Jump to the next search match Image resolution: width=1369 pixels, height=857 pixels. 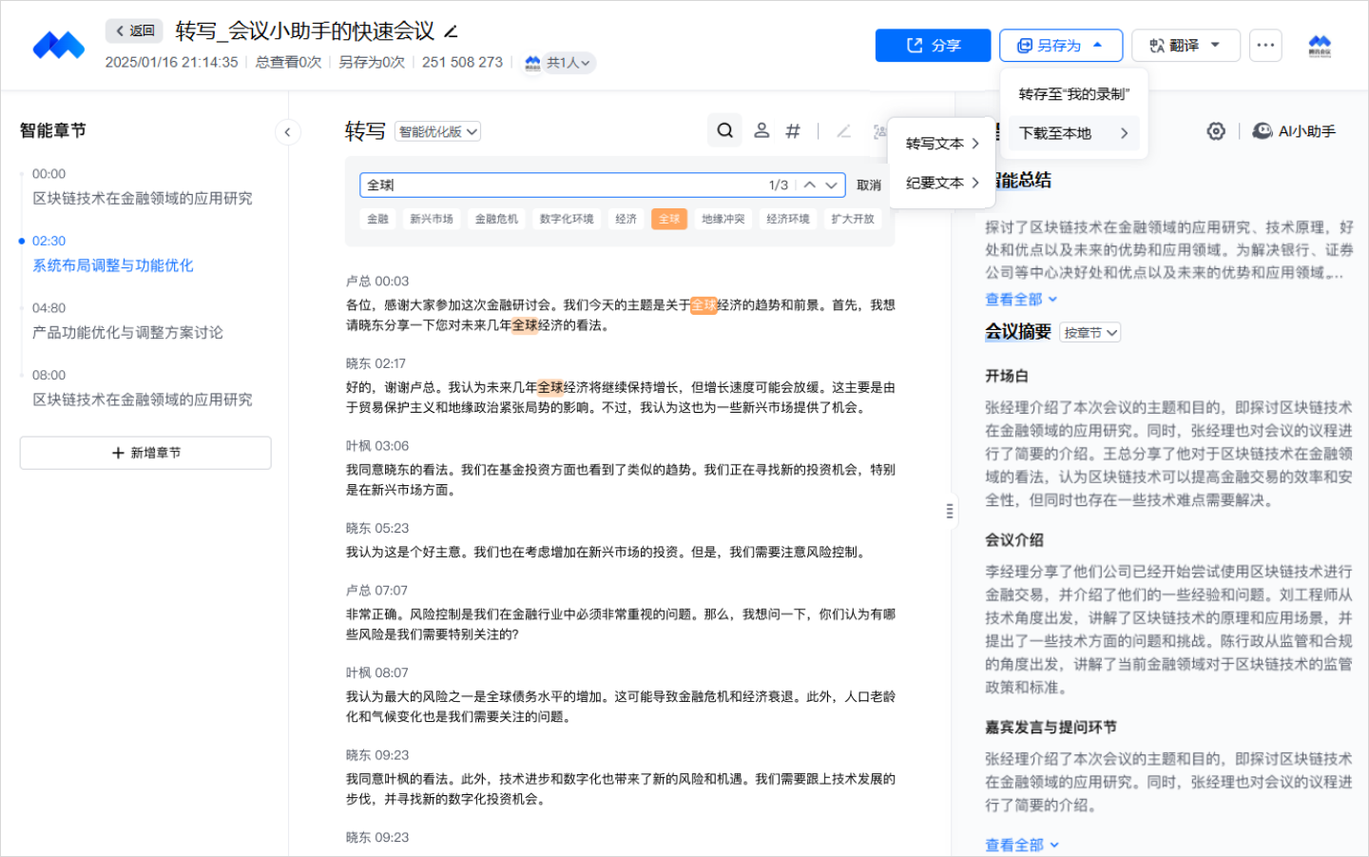(832, 185)
